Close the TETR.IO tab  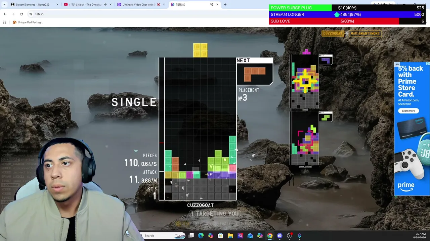click(217, 5)
